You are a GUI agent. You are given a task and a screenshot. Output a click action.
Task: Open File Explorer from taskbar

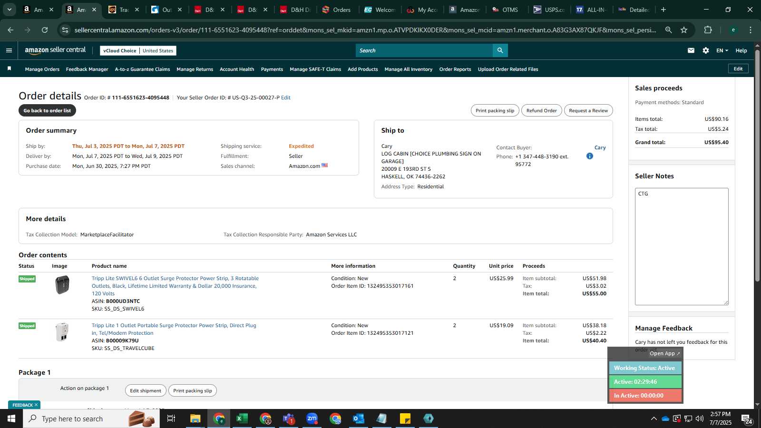click(195, 418)
